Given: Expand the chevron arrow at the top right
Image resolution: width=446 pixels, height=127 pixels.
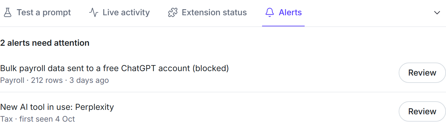Looking at the screenshot, I should click(437, 13).
